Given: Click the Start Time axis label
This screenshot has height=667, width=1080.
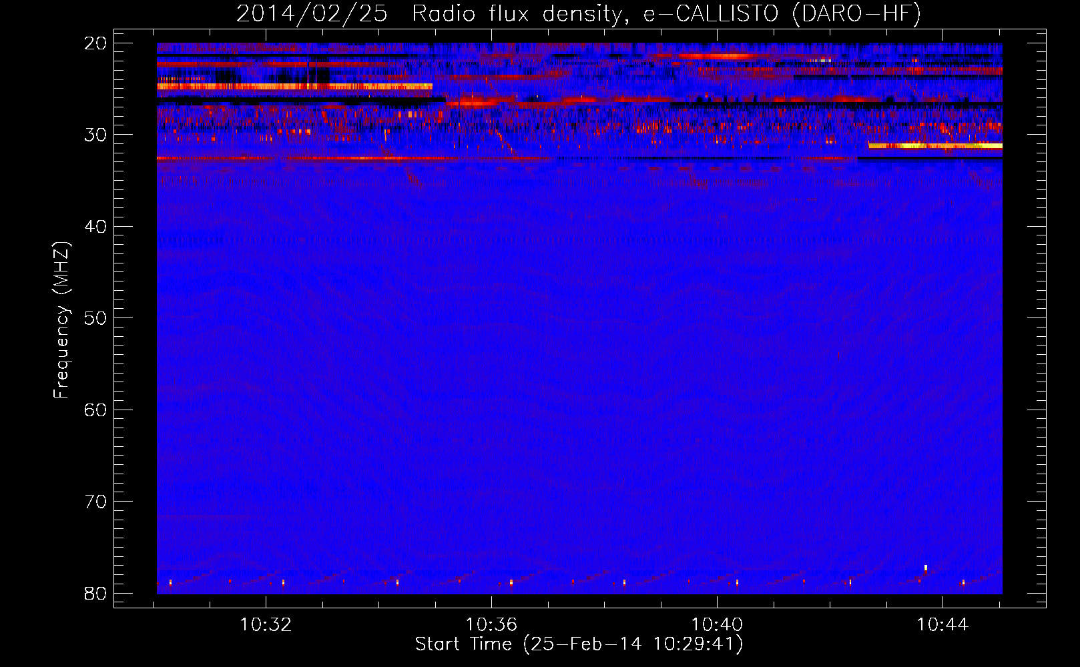Looking at the screenshot, I should pos(579,644).
